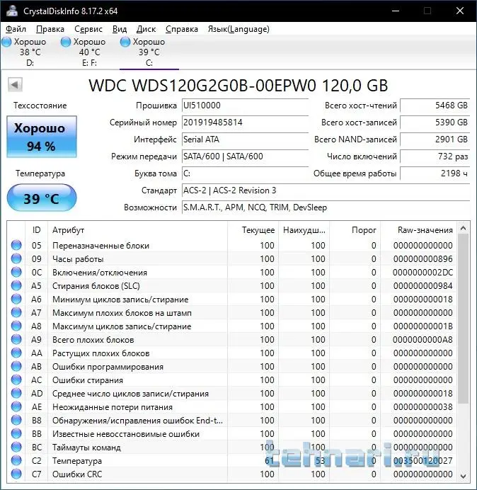Click the 39 °C temperature button
Viewport: 477px width, 490px height.
pyautogui.click(x=41, y=198)
